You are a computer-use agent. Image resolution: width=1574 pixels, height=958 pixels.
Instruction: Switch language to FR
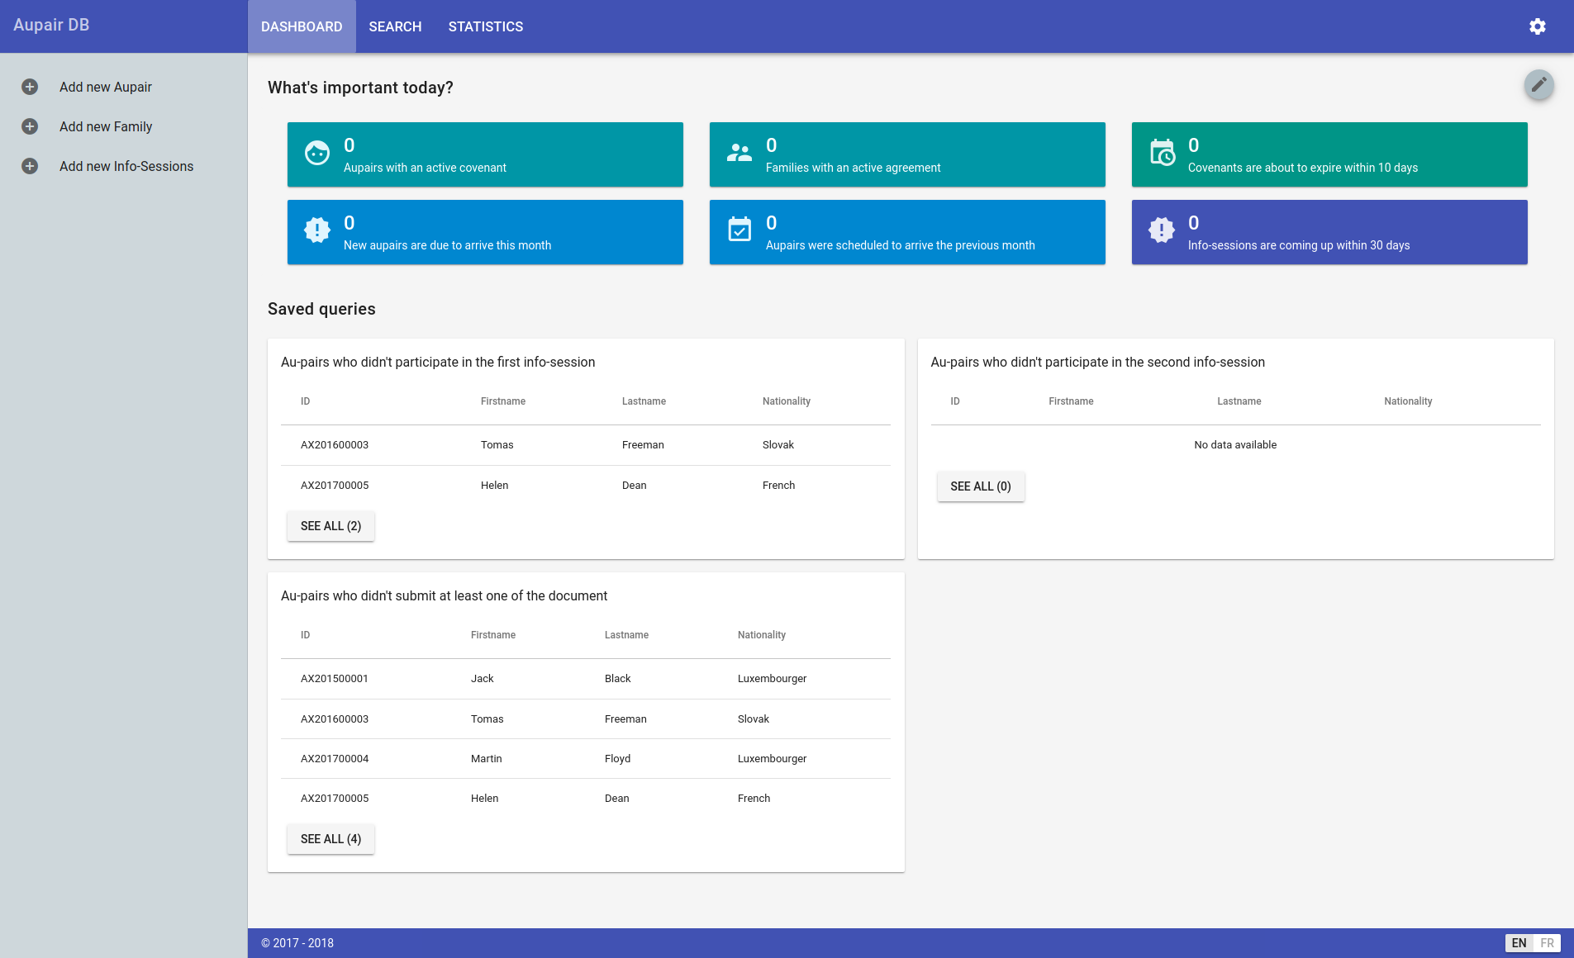click(1547, 943)
